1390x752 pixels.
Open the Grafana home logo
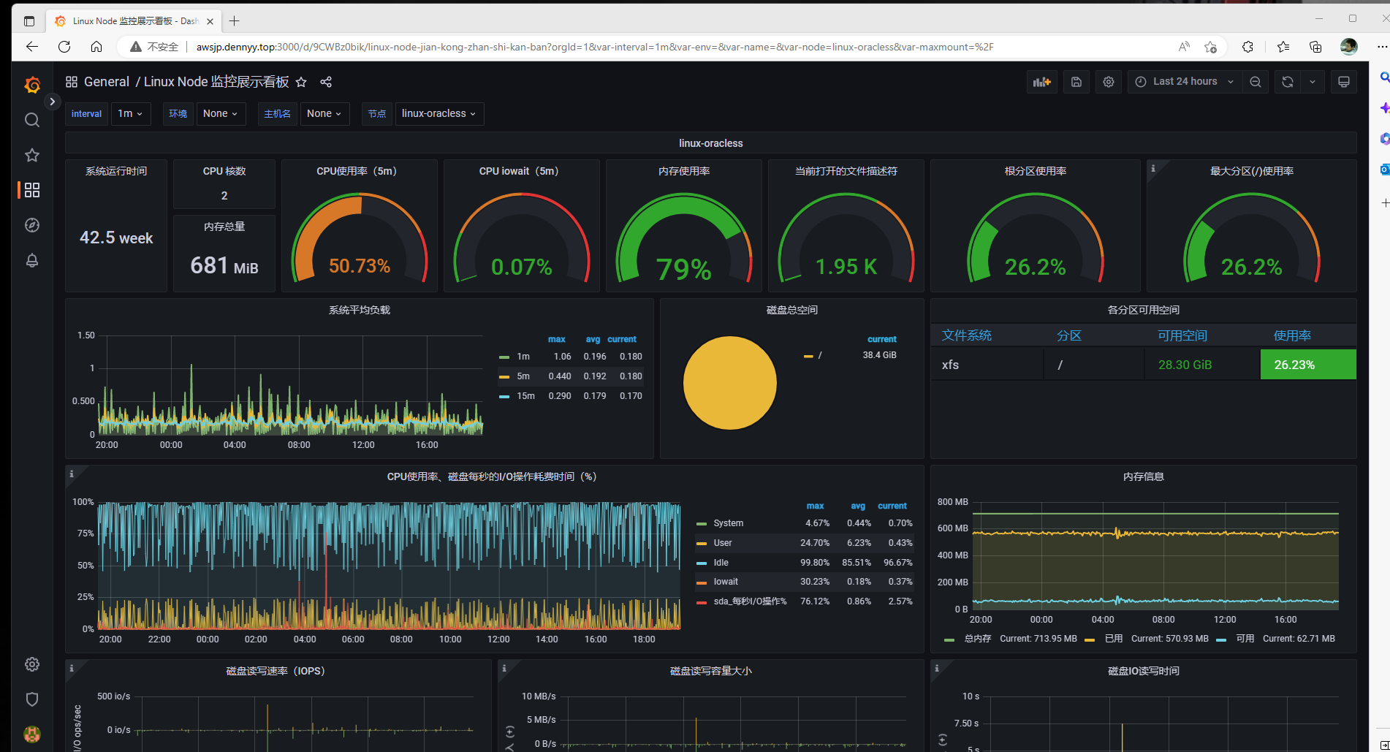click(32, 85)
